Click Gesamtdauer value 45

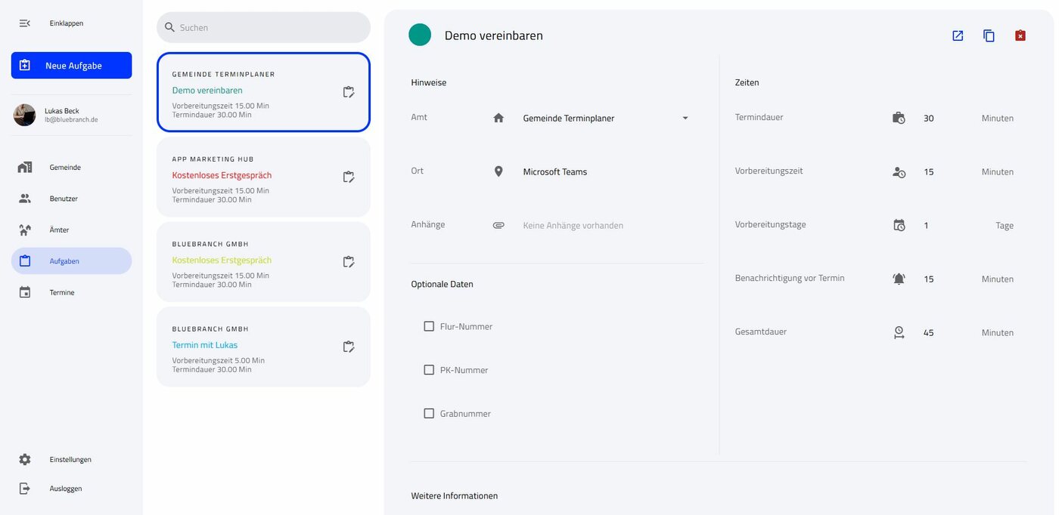coord(929,333)
